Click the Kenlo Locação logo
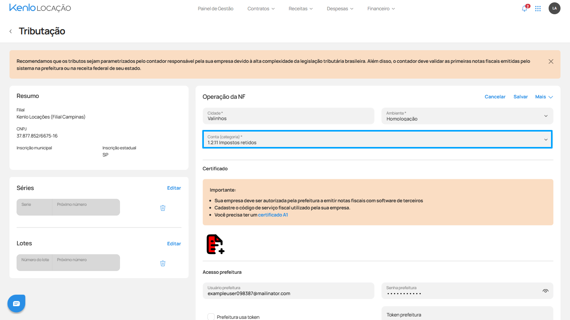Viewport: 570px width, 320px height. click(40, 8)
